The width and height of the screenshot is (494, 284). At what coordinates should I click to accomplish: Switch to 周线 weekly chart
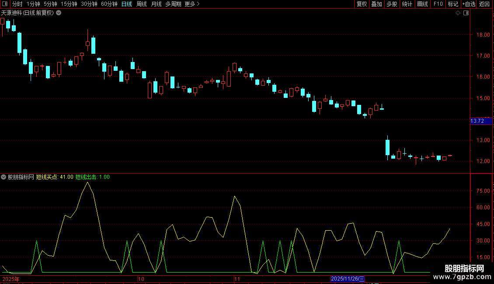pos(142,4)
